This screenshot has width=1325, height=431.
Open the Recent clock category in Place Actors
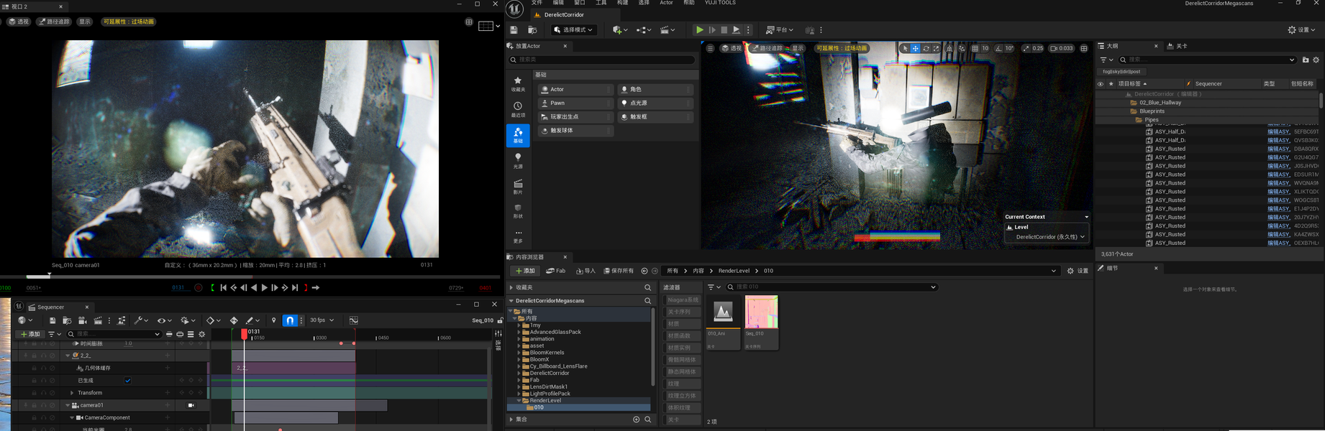pyautogui.click(x=518, y=109)
